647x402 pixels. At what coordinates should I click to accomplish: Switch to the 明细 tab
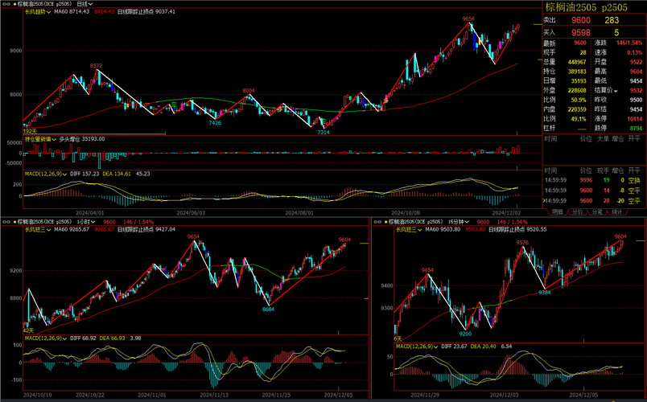[557, 212]
